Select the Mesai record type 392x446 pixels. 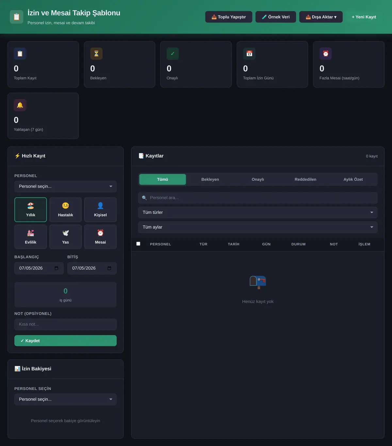coord(100,237)
